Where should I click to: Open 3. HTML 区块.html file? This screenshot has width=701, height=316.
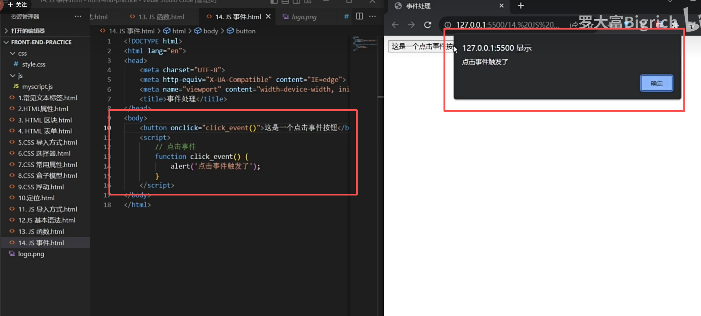click(45, 120)
